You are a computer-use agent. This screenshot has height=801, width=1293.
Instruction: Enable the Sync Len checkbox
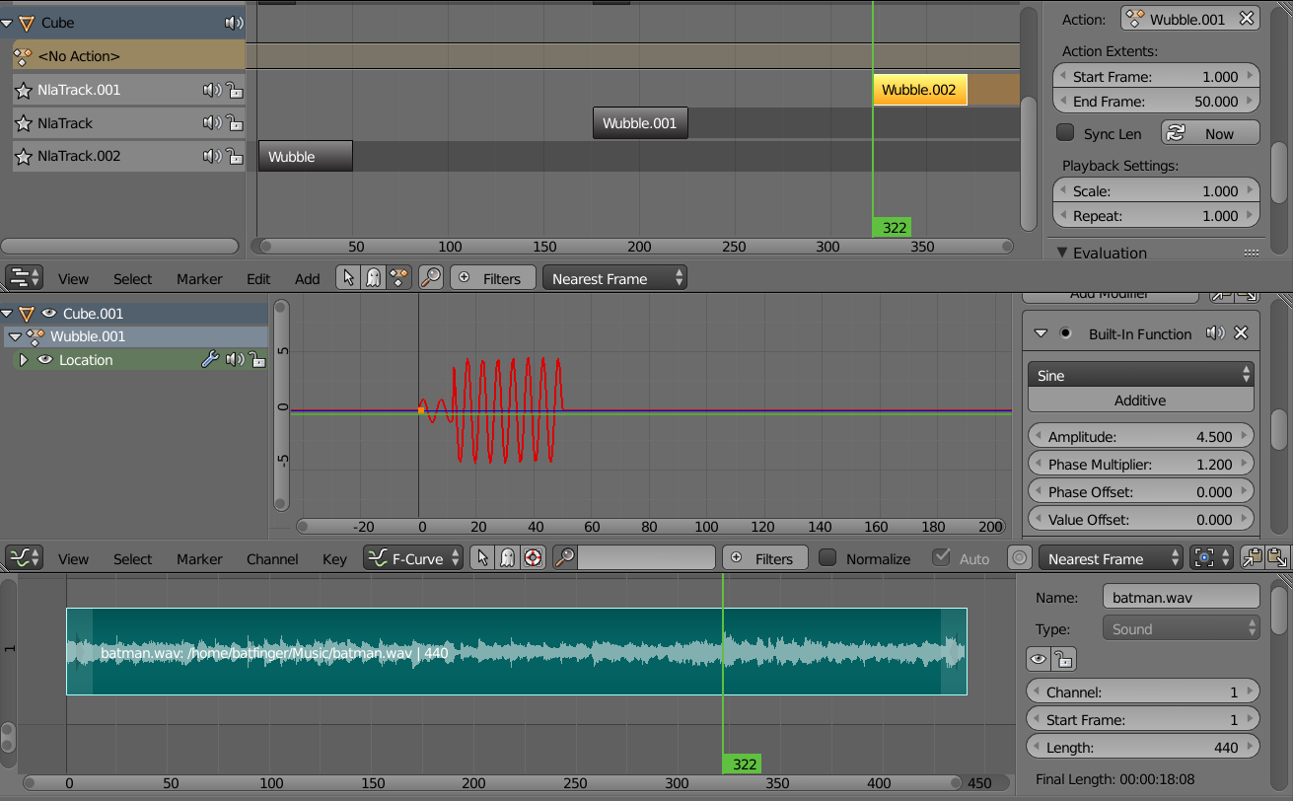(x=1065, y=132)
